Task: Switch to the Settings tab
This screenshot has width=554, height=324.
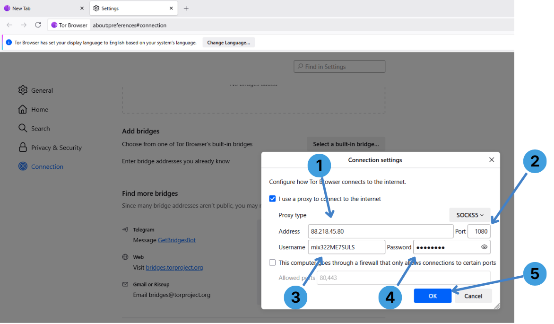Action: point(134,8)
